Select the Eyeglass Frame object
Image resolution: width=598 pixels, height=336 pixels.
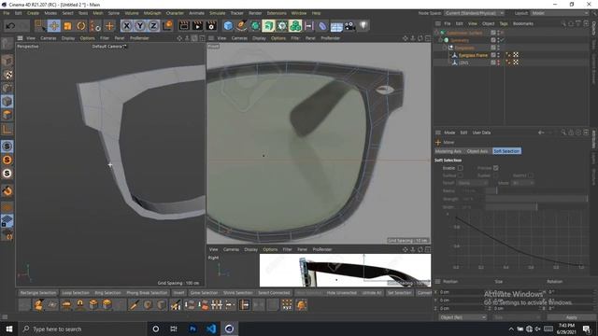click(x=473, y=55)
